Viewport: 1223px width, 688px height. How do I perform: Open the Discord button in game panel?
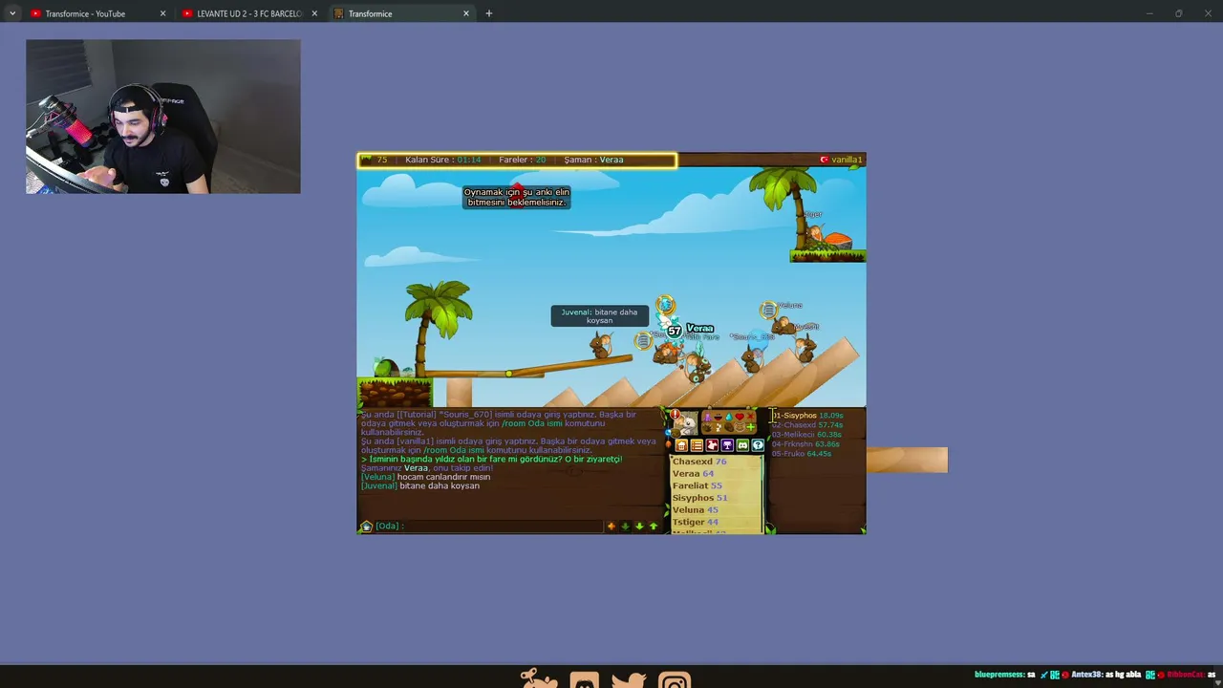[x=742, y=445]
